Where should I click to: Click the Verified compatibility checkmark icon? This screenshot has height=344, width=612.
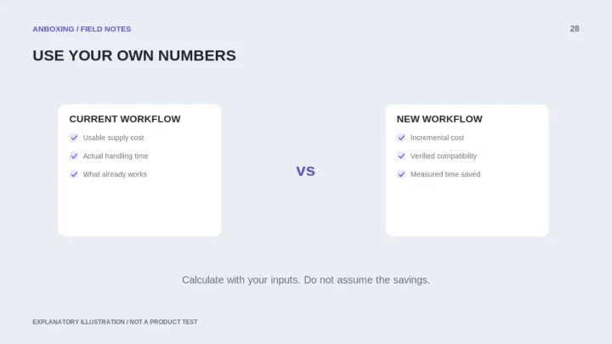[x=401, y=156]
